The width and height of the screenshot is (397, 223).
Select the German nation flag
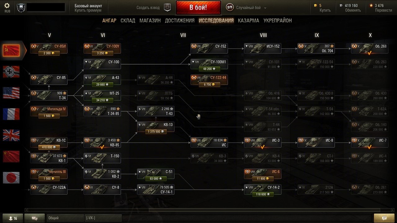[x=11, y=72]
